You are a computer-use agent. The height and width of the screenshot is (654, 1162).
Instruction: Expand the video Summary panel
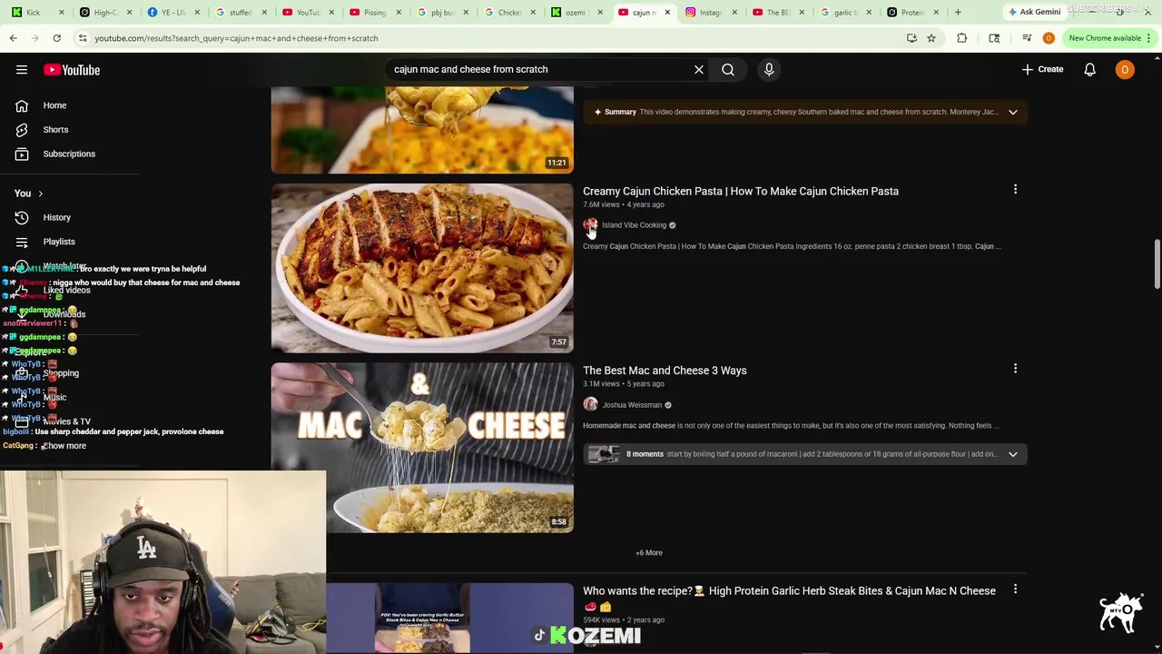click(x=1012, y=112)
